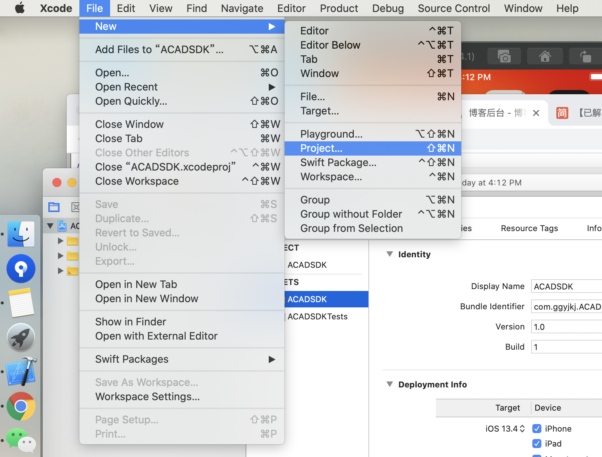
Task: Collapse the Deployment Info section
Action: point(390,384)
